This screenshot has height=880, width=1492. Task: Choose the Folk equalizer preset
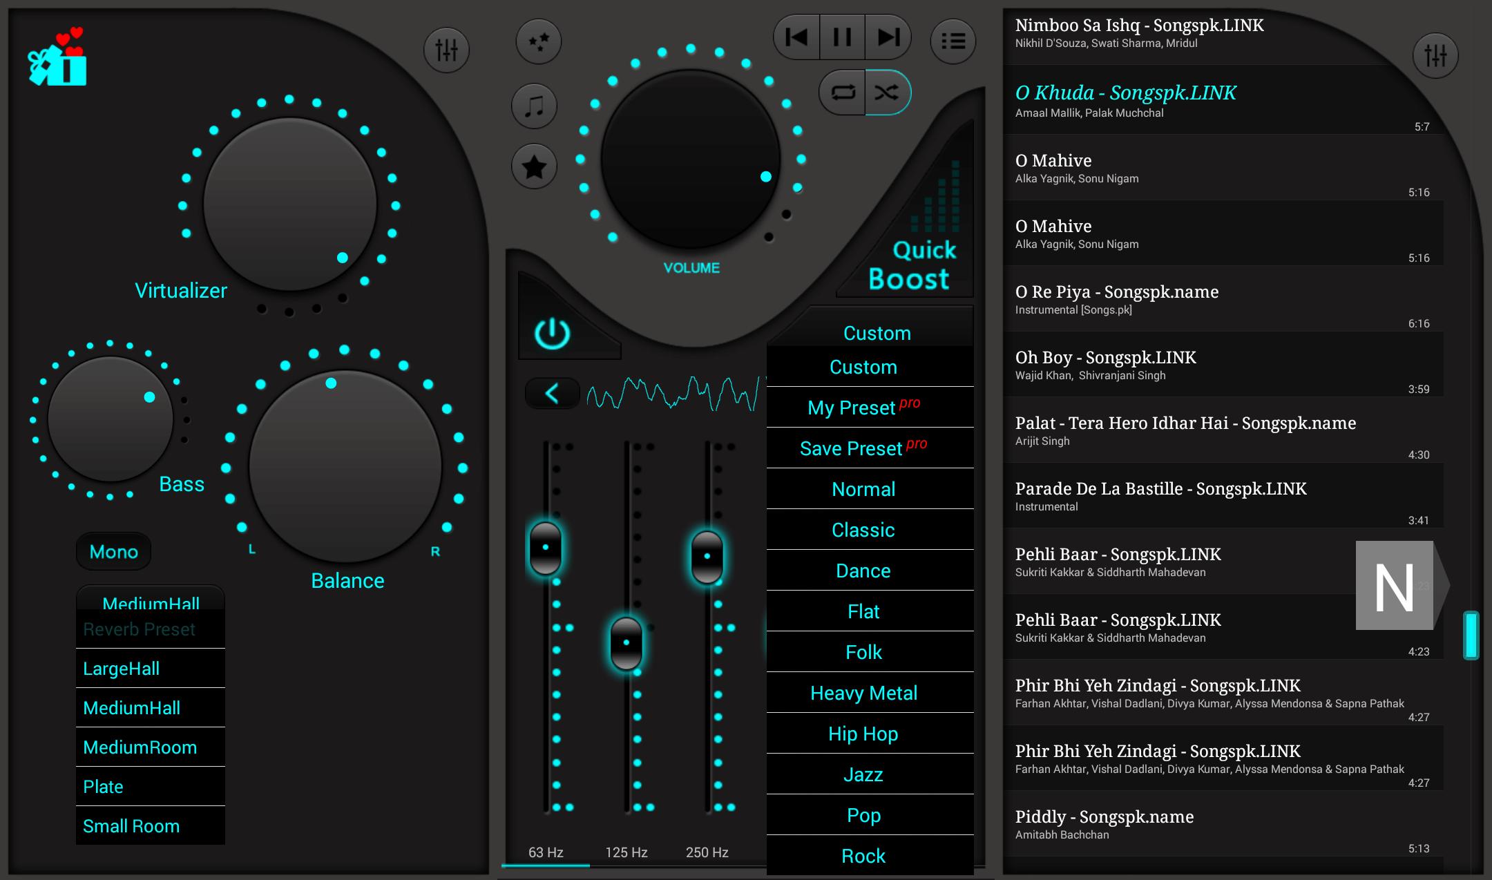[870, 652]
